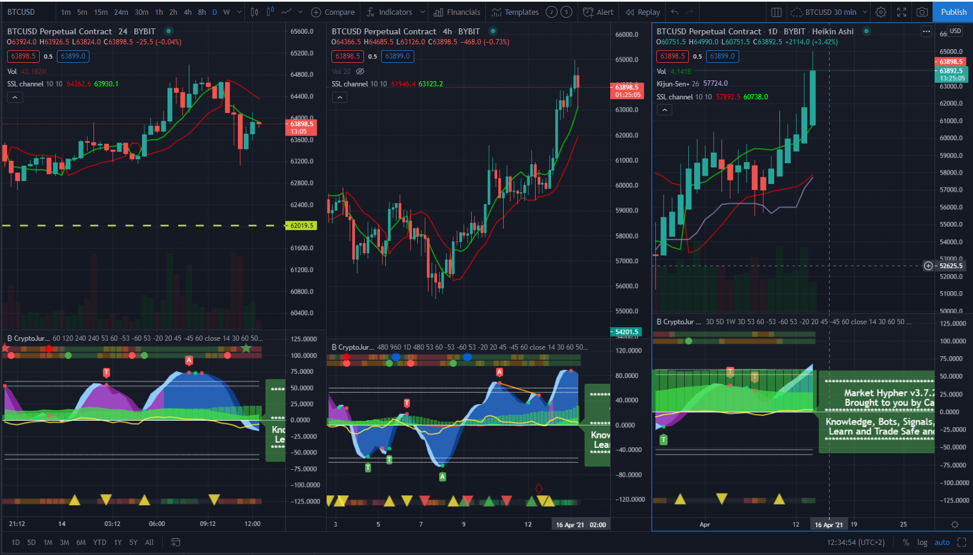This screenshot has height=555, width=973.
Task: Click the Compare symbol button
Action: (333, 12)
